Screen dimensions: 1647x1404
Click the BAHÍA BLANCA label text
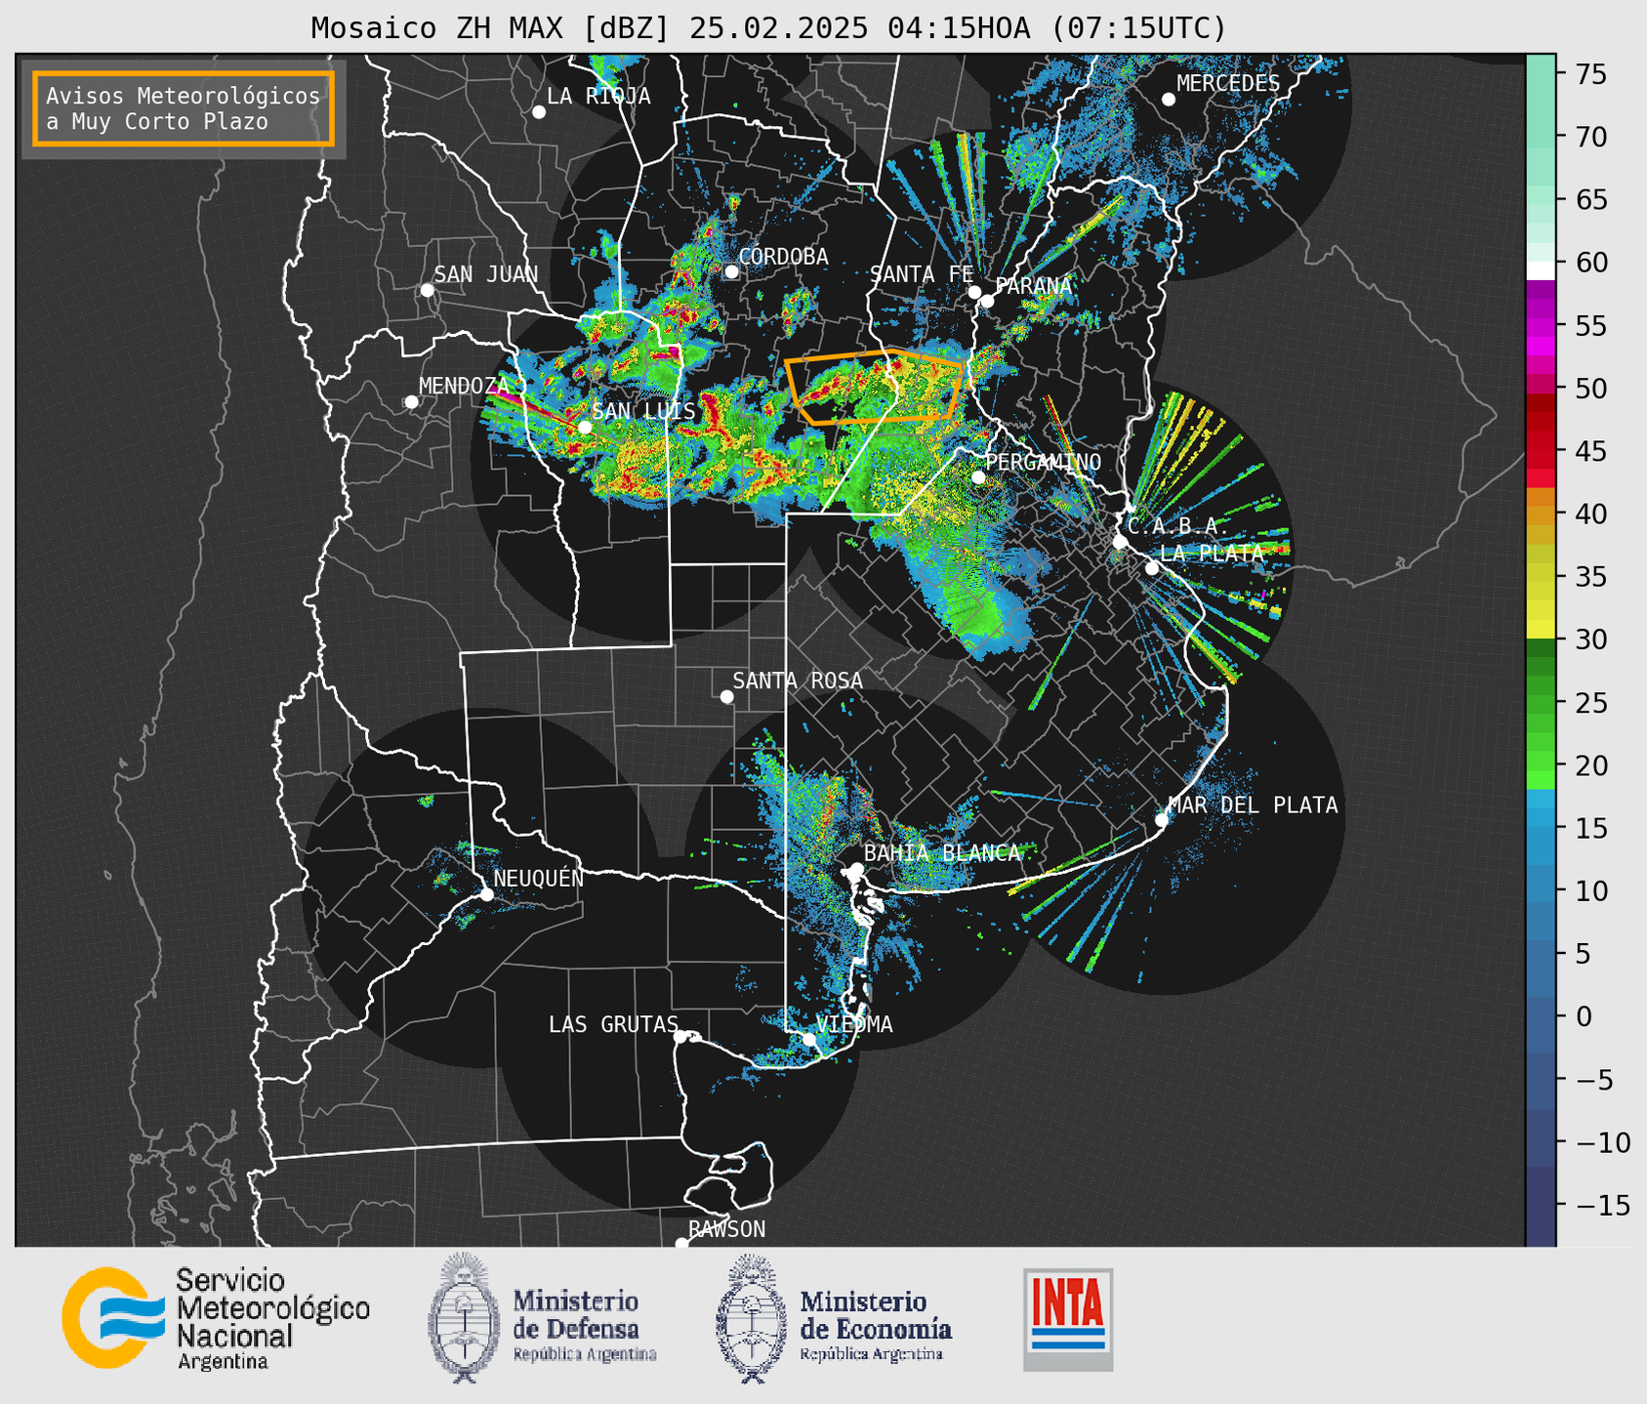(x=942, y=852)
